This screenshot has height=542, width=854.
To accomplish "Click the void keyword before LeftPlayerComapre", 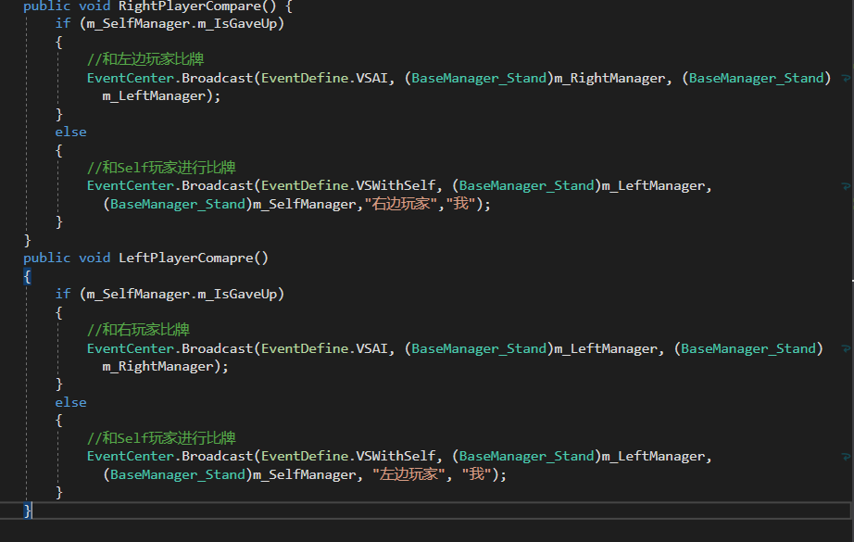I will click(x=94, y=258).
